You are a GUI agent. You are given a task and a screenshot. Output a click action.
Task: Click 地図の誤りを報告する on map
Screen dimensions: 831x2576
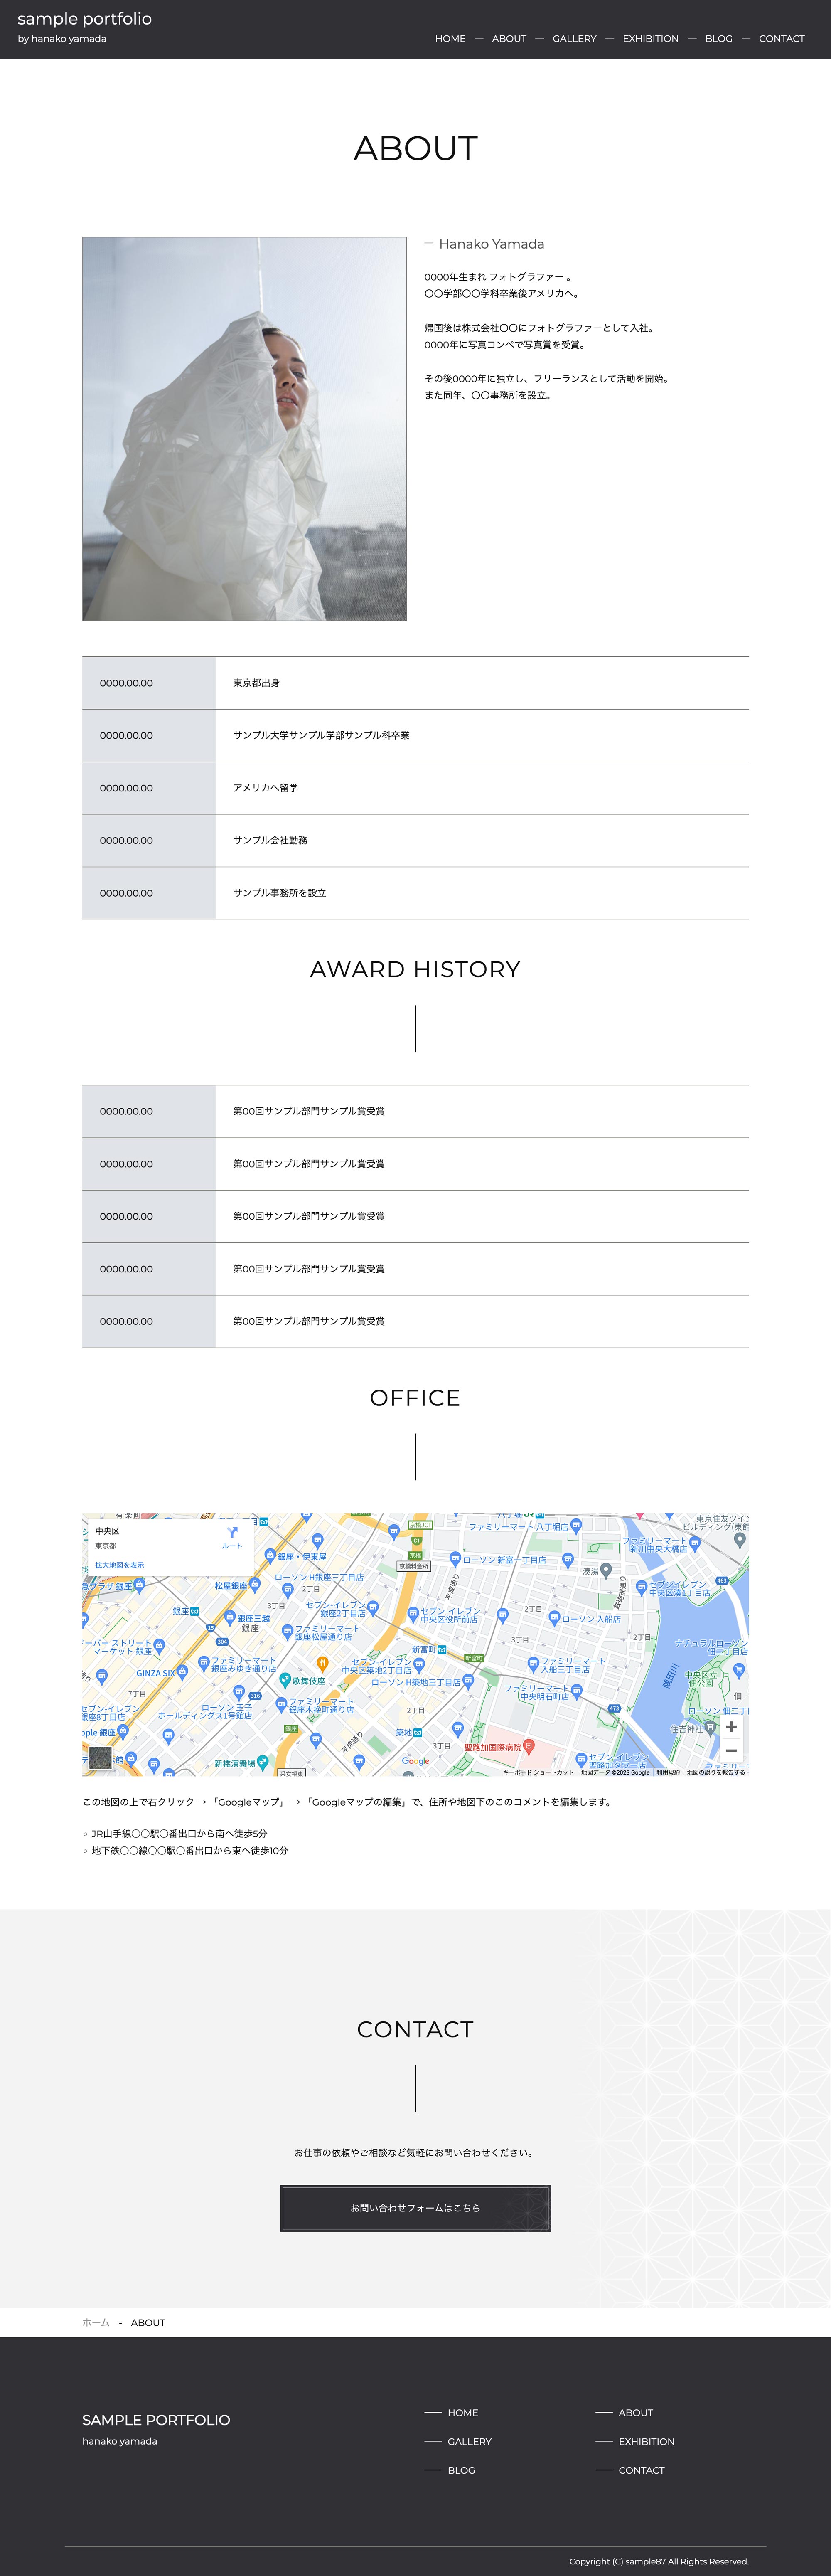(x=716, y=1772)
